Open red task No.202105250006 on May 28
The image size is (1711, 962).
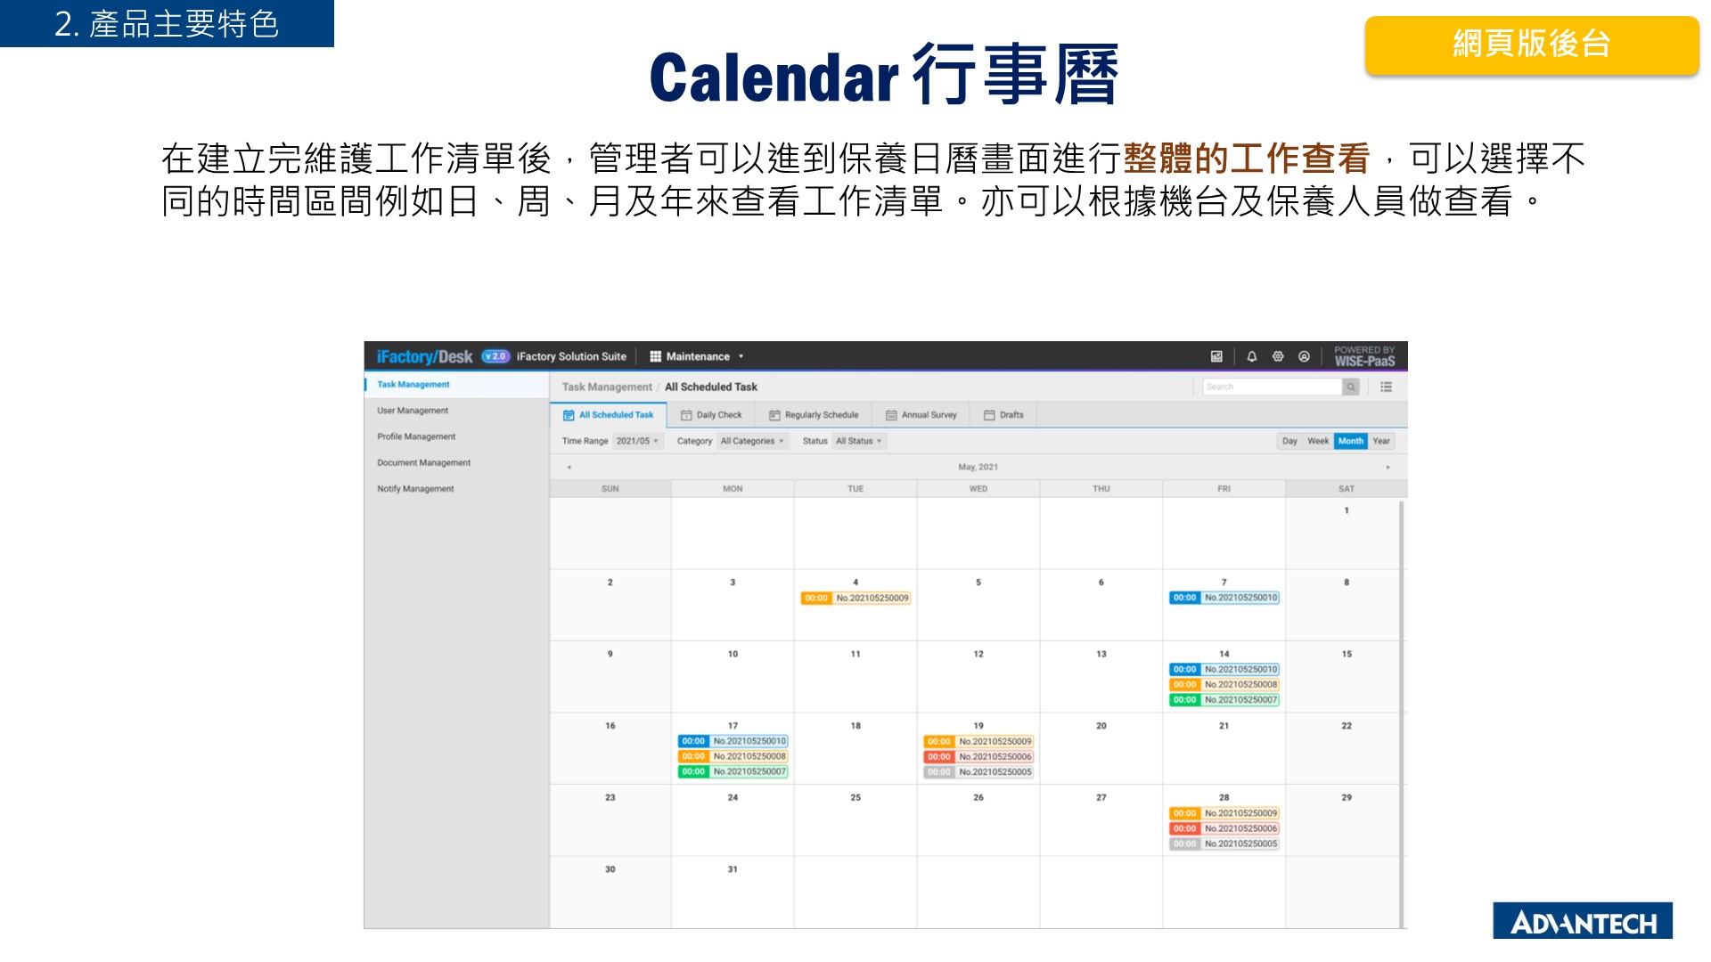(1224, 828)
